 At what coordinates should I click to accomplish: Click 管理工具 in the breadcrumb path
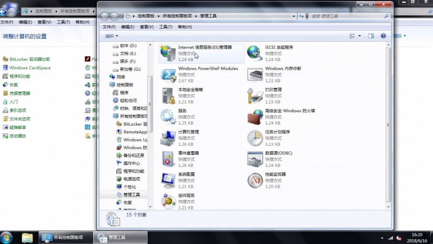tap(208, 16)
